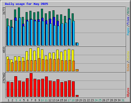Click green day 4 label
Screen dimensions: 131x103
(20, 100)
